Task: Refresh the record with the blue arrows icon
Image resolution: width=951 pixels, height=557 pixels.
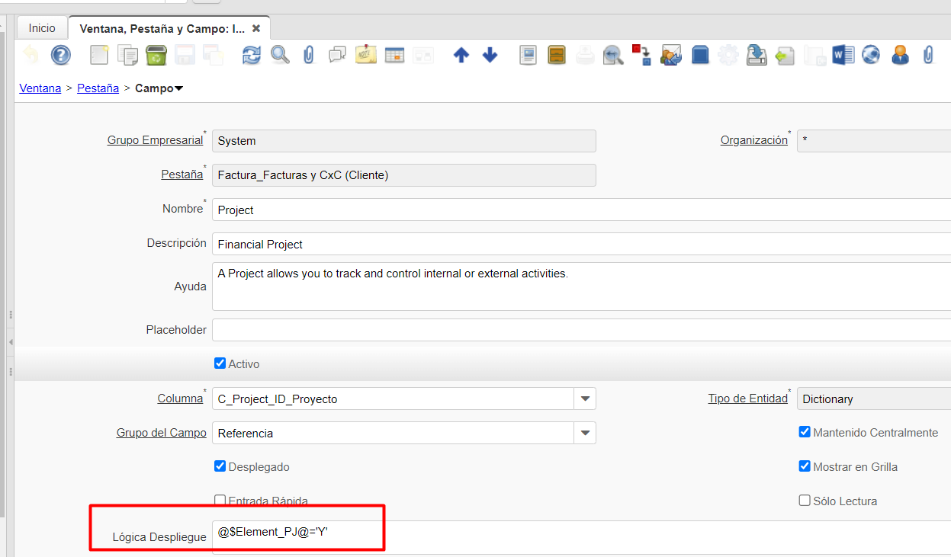Action: (x=251, y=55)
